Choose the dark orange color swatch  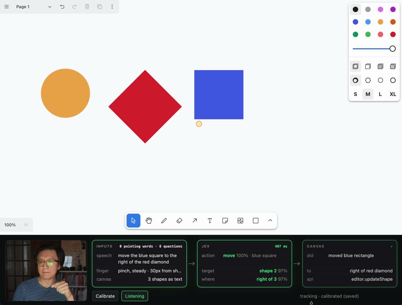(393, 22)
